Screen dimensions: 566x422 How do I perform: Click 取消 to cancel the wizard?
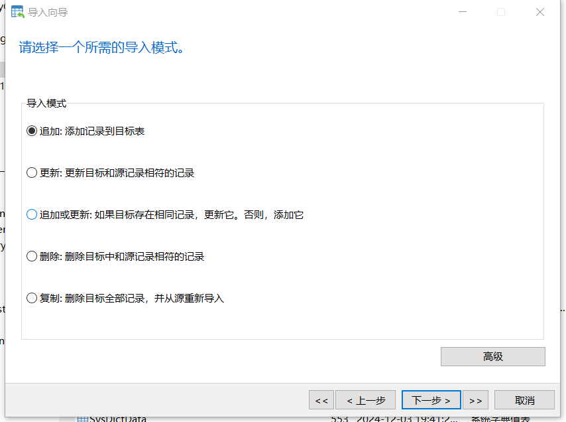[524, 399]
